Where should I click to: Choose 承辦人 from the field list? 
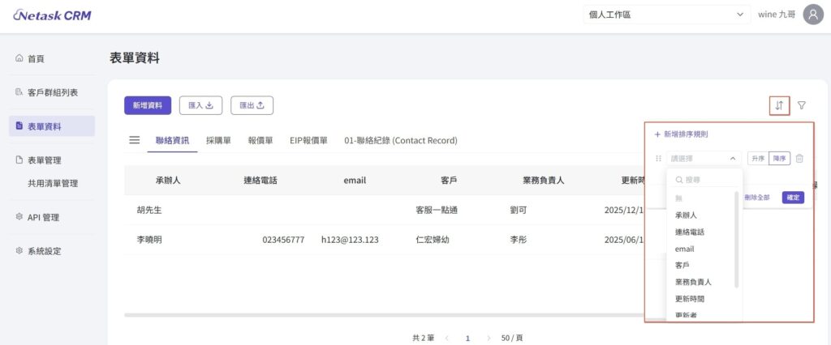[x=686, y=215]
